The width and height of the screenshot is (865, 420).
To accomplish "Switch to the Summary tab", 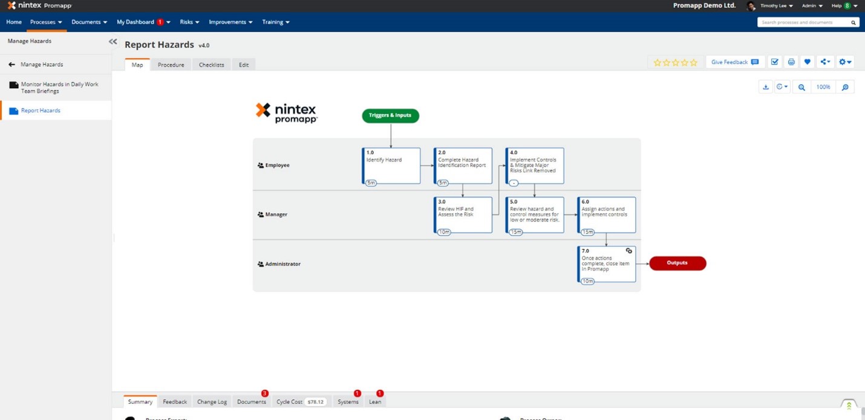I will click(x=140, y=401).
